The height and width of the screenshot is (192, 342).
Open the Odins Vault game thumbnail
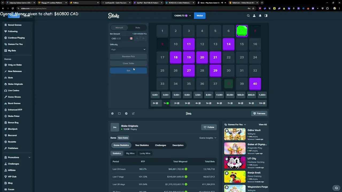tap(235, 134)
